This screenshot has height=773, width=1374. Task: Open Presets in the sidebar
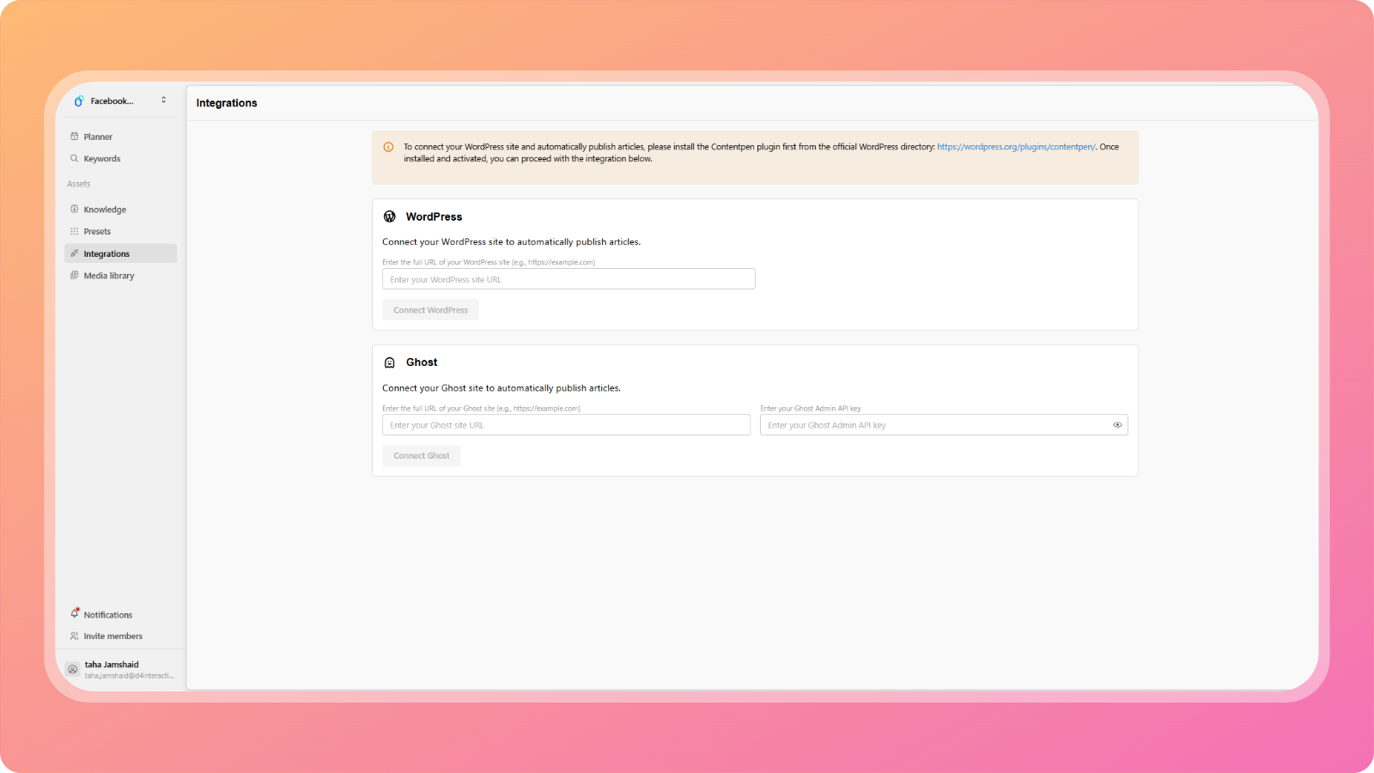120,232
